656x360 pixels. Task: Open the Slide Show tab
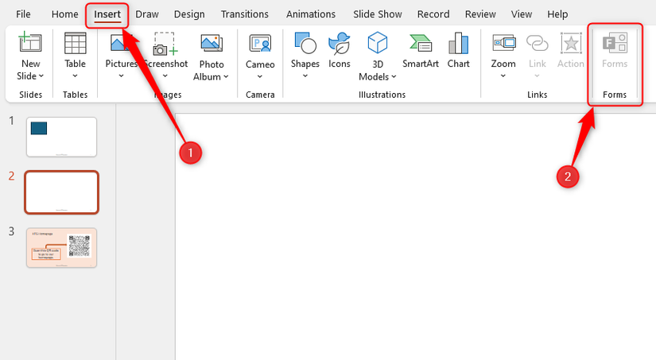(x=378, y=14)
